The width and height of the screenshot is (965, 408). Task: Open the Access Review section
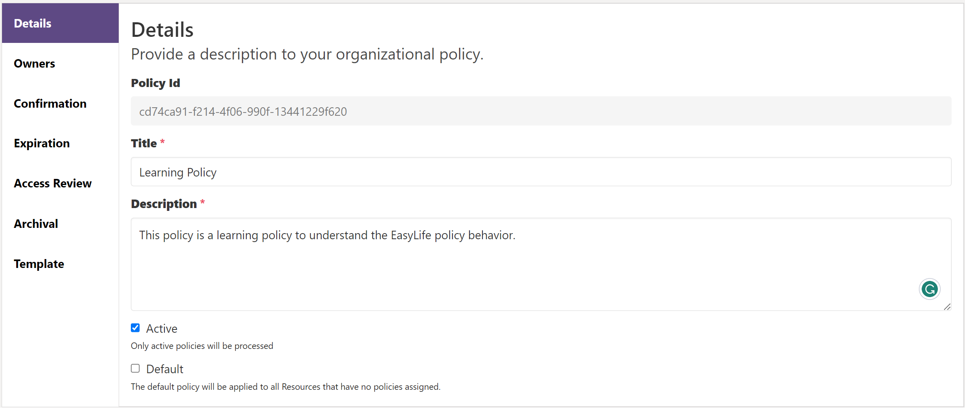tap(53, 183)
